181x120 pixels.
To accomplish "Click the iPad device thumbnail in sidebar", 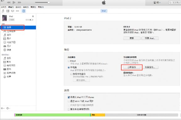I will click(4, 18).
